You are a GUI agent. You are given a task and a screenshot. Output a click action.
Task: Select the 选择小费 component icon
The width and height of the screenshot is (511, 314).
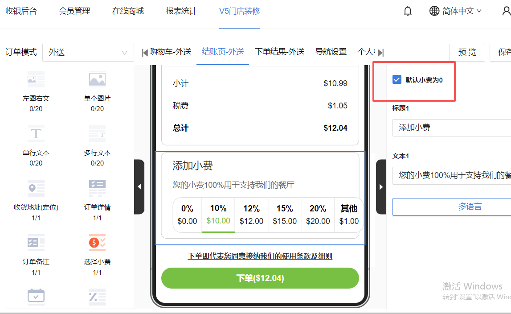click(97, 243)
